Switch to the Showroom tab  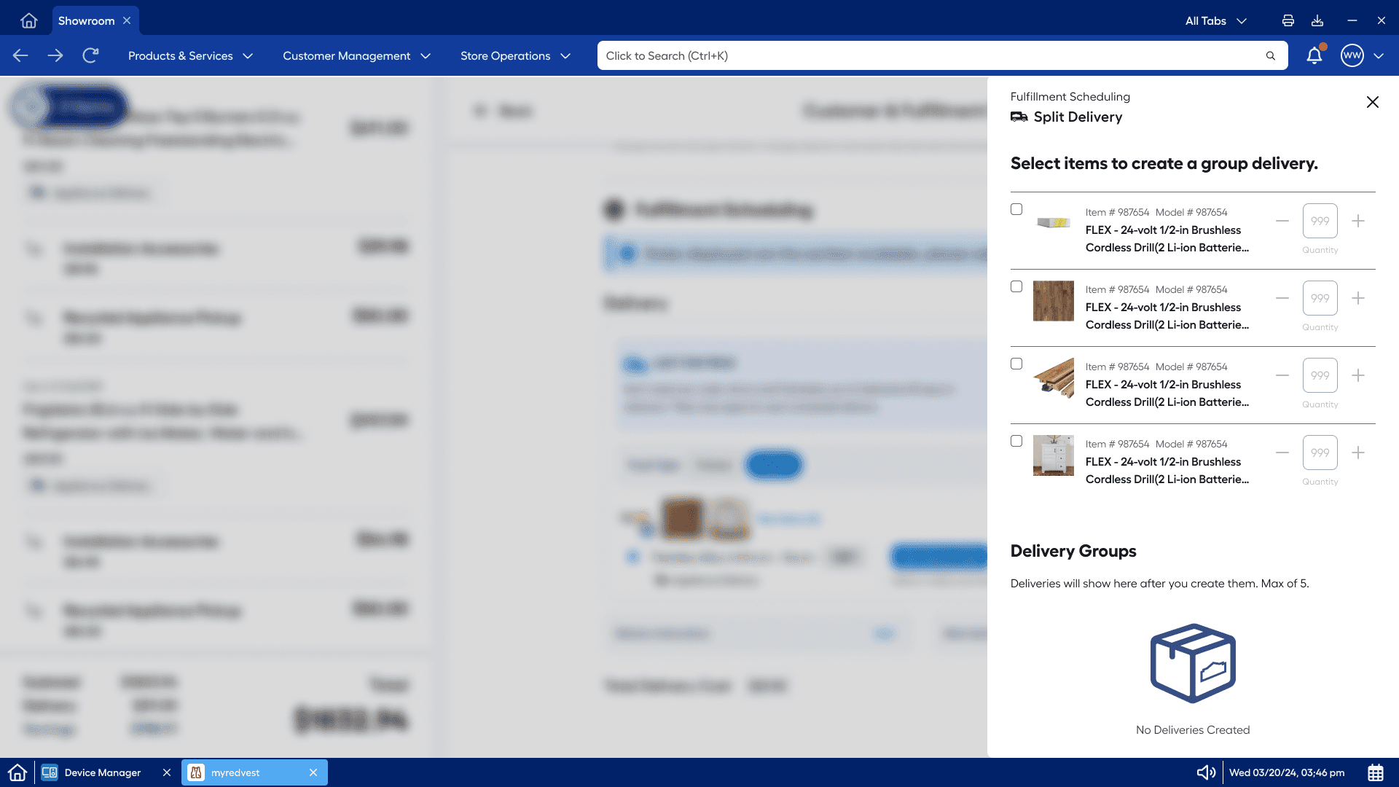86,20
